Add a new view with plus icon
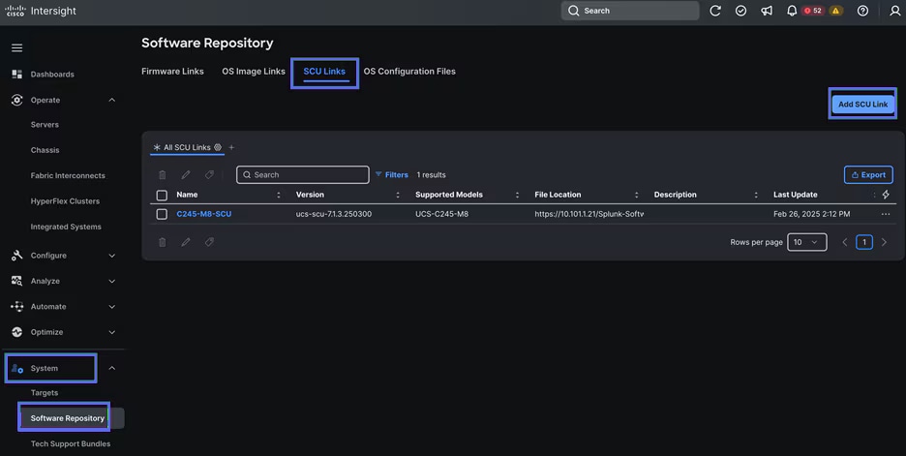This screenshot has width=906, height=456. click(x=231, y=147)
